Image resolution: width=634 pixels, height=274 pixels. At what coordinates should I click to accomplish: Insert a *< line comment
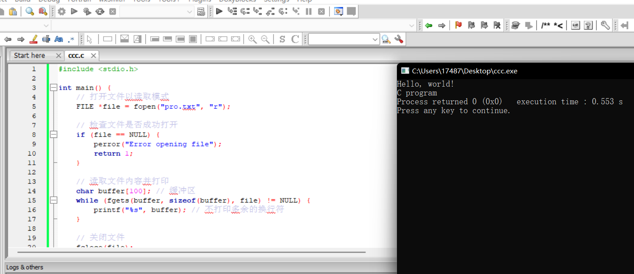pos(558,26)
